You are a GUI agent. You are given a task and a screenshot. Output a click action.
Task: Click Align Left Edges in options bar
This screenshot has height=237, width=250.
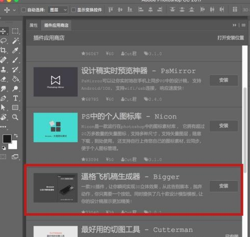click(141, 10)
